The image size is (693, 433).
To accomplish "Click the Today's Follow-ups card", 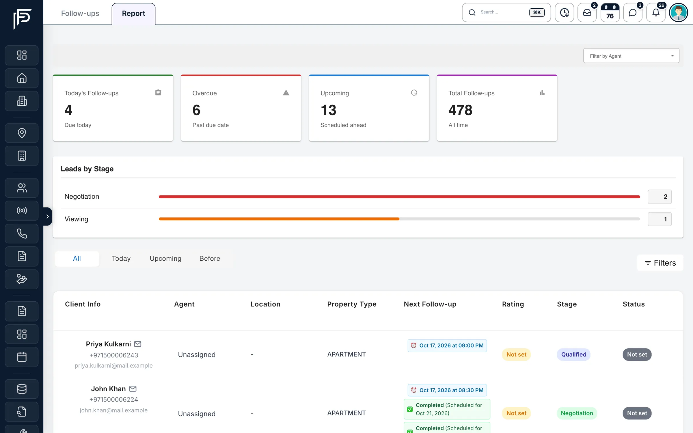I will pyautogui.click(x=113, y=108).
